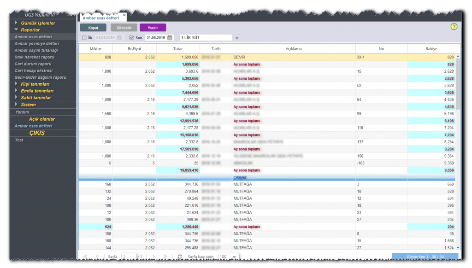Open Ambar sayım tutanağı report
The image size is (472, 268).
pyautogui.click(x=36, y=50)
